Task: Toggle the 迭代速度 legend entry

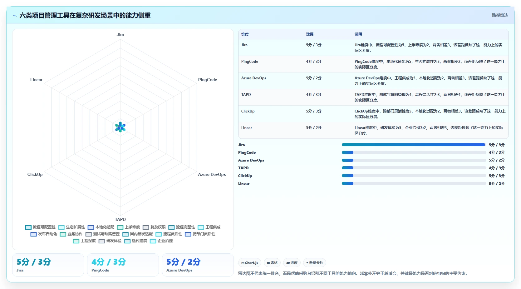Action: click(135, 241)
